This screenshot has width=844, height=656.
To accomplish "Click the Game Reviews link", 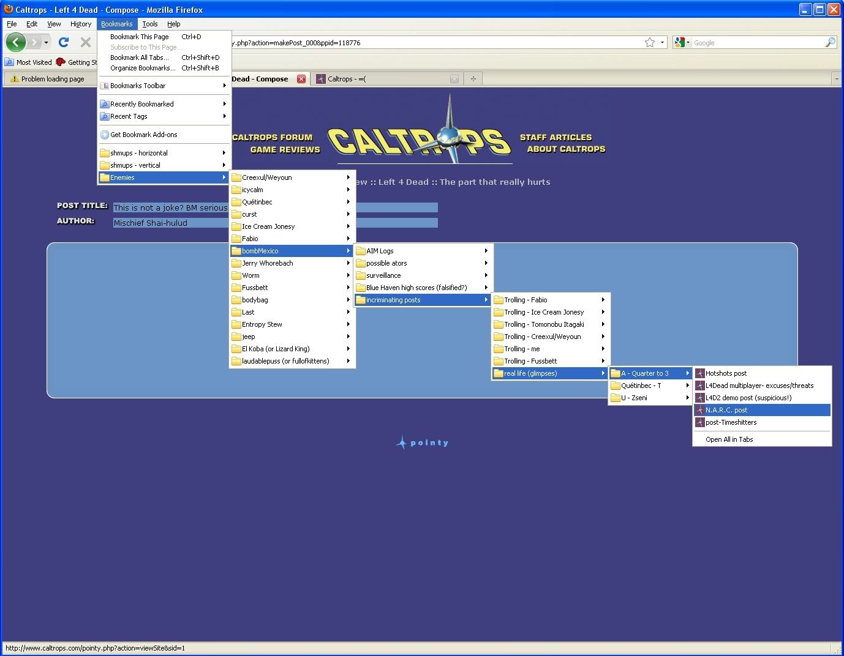I will coord(285,149).
